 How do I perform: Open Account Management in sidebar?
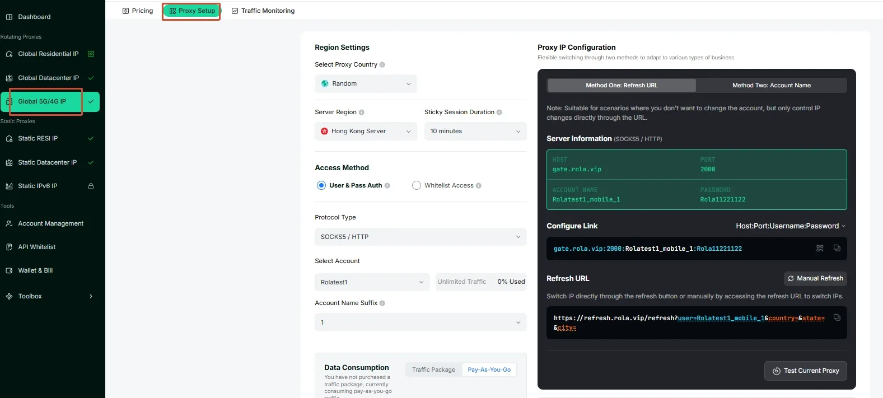50,223
